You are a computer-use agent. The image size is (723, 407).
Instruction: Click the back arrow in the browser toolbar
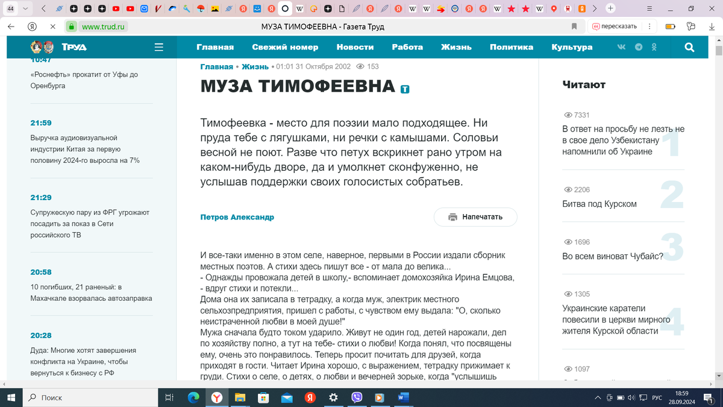point(10,27)
